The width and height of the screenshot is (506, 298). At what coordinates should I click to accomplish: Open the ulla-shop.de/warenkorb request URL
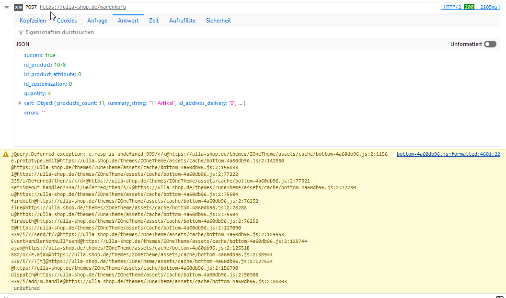pos(83,7)
